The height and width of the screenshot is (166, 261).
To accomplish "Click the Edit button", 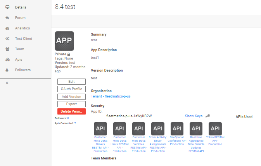I will (71, 82).
